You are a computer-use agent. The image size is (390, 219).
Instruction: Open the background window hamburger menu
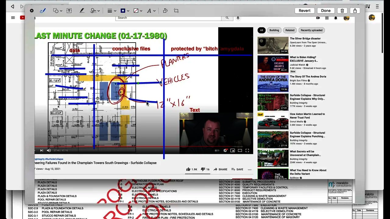pos(377,6)
